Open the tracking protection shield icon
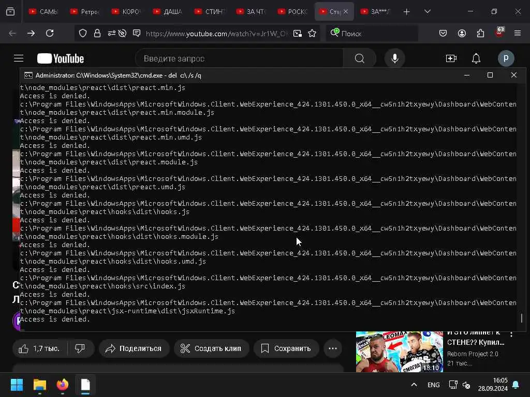Image resolution: width=530 pixels, height=397 pixels. pyautogui.click(x=83, y=33)
